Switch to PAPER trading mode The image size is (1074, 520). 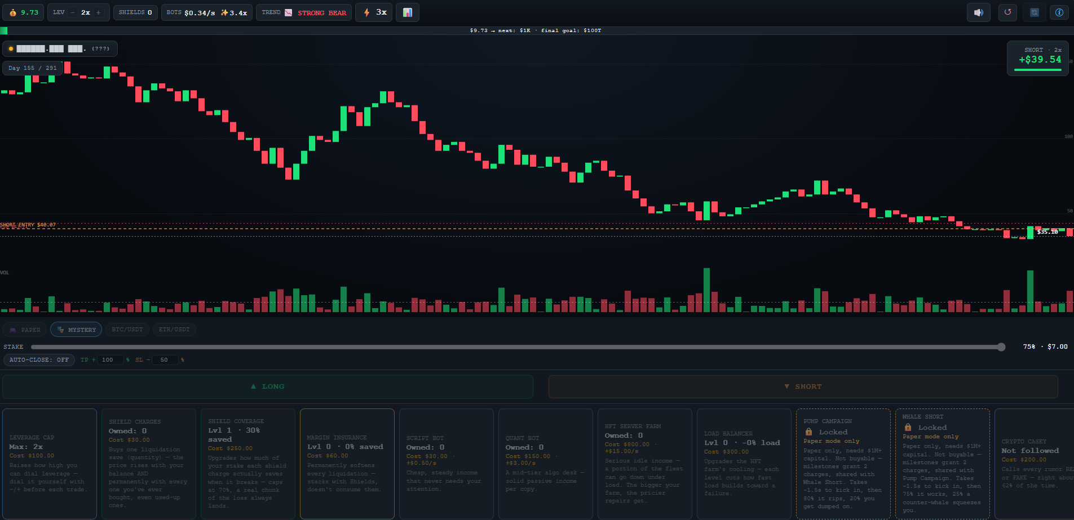point(25,330)
